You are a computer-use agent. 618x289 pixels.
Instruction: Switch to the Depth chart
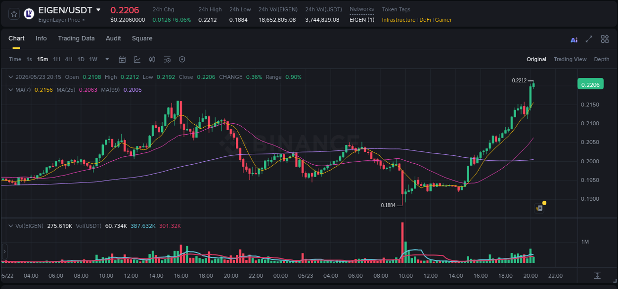602,59
